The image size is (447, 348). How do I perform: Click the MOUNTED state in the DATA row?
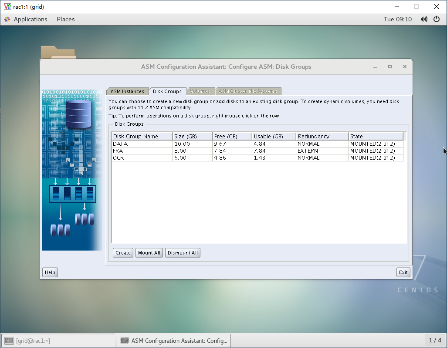pos(376,144)
